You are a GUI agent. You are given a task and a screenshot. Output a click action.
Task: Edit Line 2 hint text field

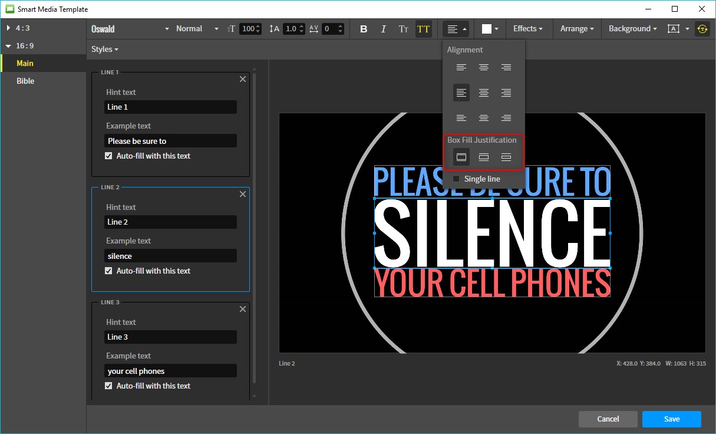[170, 222]
